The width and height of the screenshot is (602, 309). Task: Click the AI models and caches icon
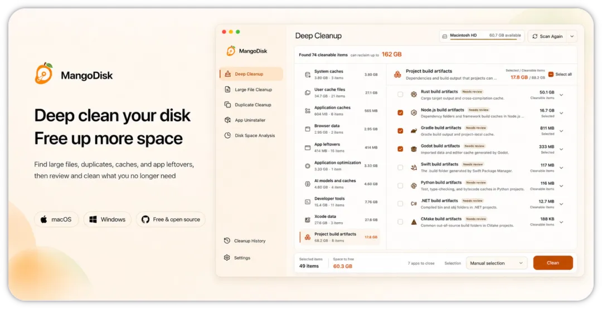click(x=308, y=184)
